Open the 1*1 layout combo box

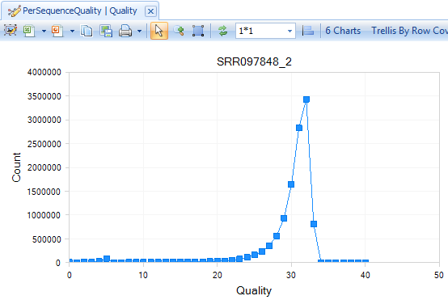pos(265,31)
